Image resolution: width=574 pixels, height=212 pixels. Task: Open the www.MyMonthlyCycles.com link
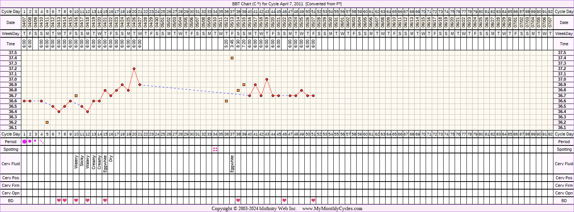coord(332,209)
